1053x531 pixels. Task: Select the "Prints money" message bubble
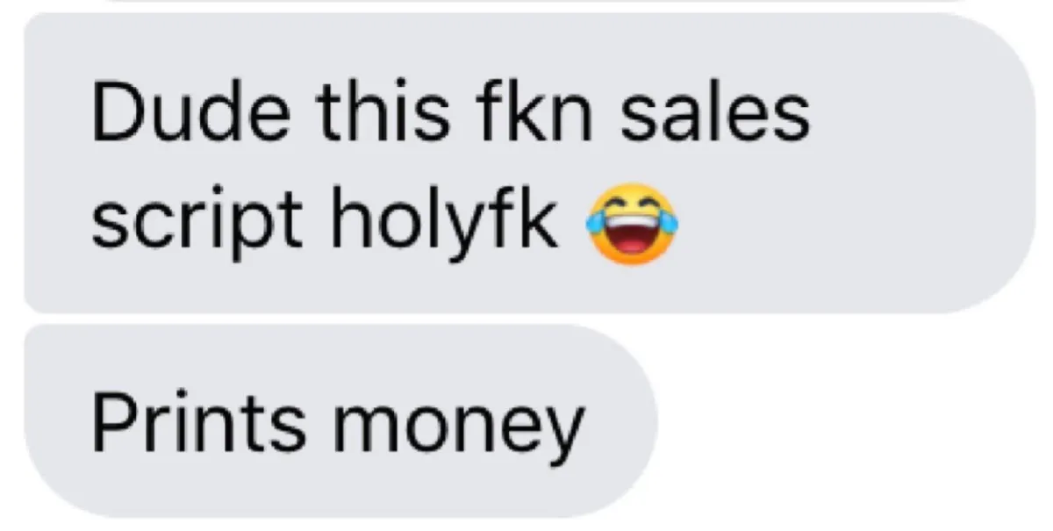pyautogui.click(x=340, y=420)
